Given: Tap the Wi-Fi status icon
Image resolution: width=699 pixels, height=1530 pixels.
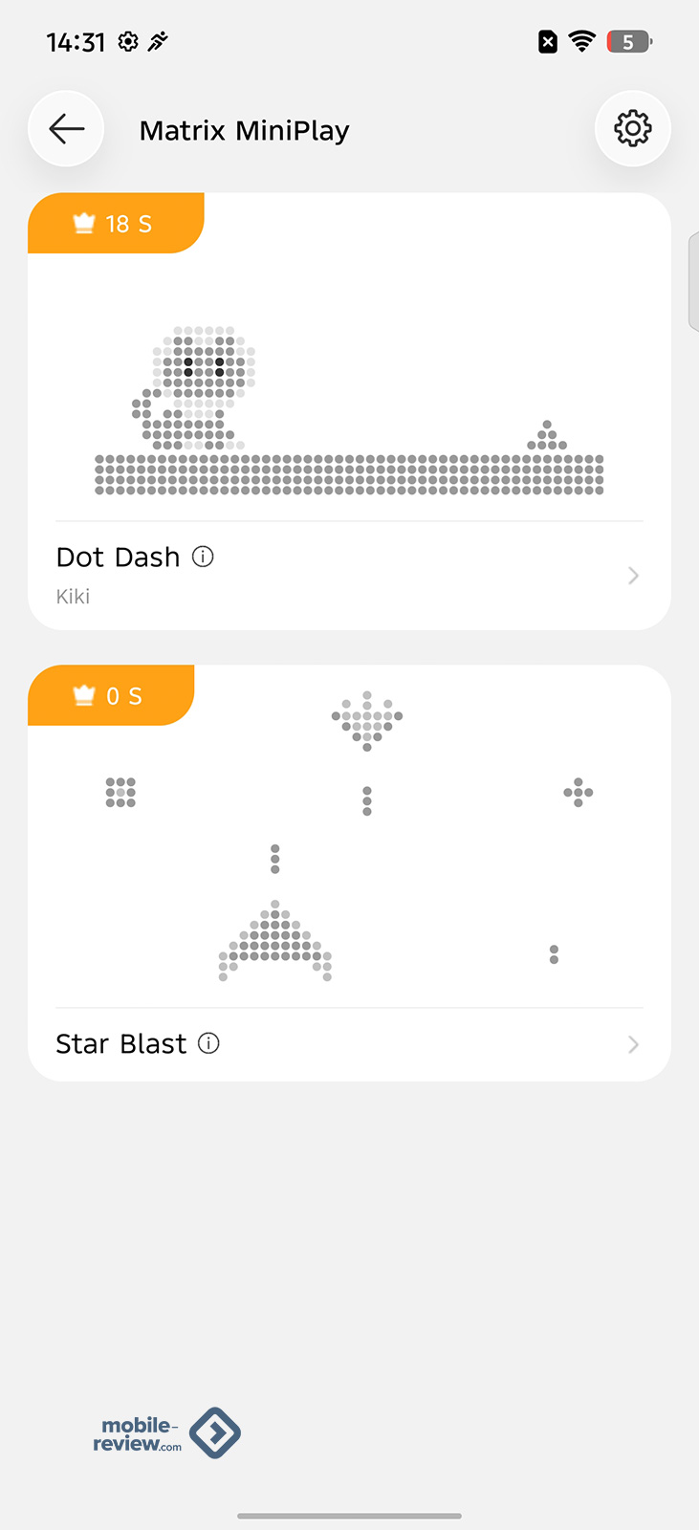Looking at the screenshot, I should 581,41.
